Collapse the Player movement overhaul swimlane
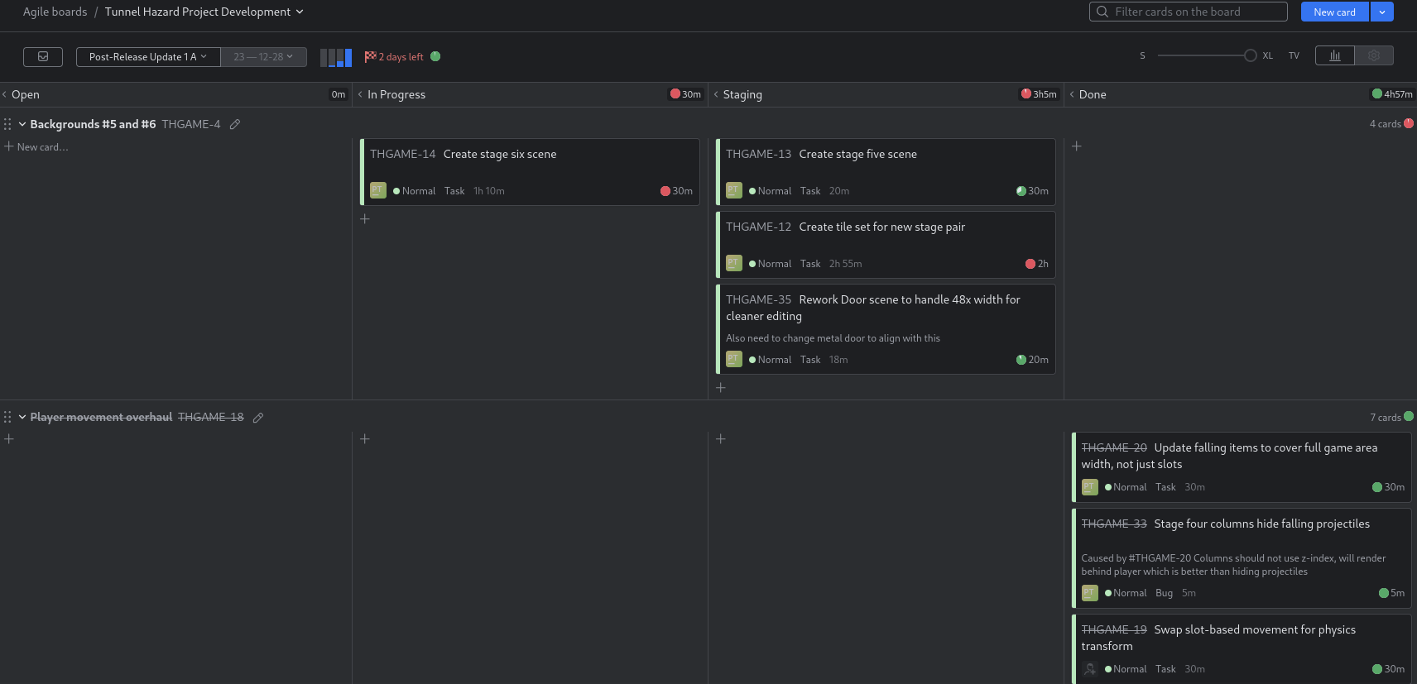Viewport: 1417px width, 684px height. tap(22, 418)
